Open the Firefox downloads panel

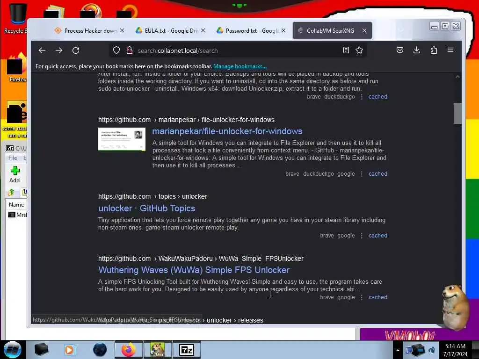[416, 50]
